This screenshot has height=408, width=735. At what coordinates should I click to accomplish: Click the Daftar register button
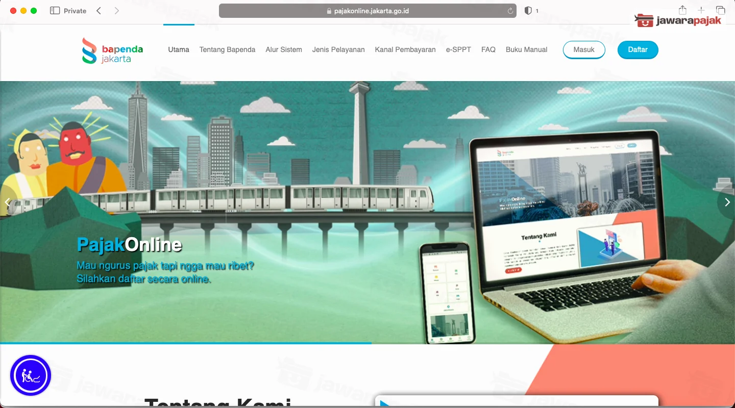(638, 49)
